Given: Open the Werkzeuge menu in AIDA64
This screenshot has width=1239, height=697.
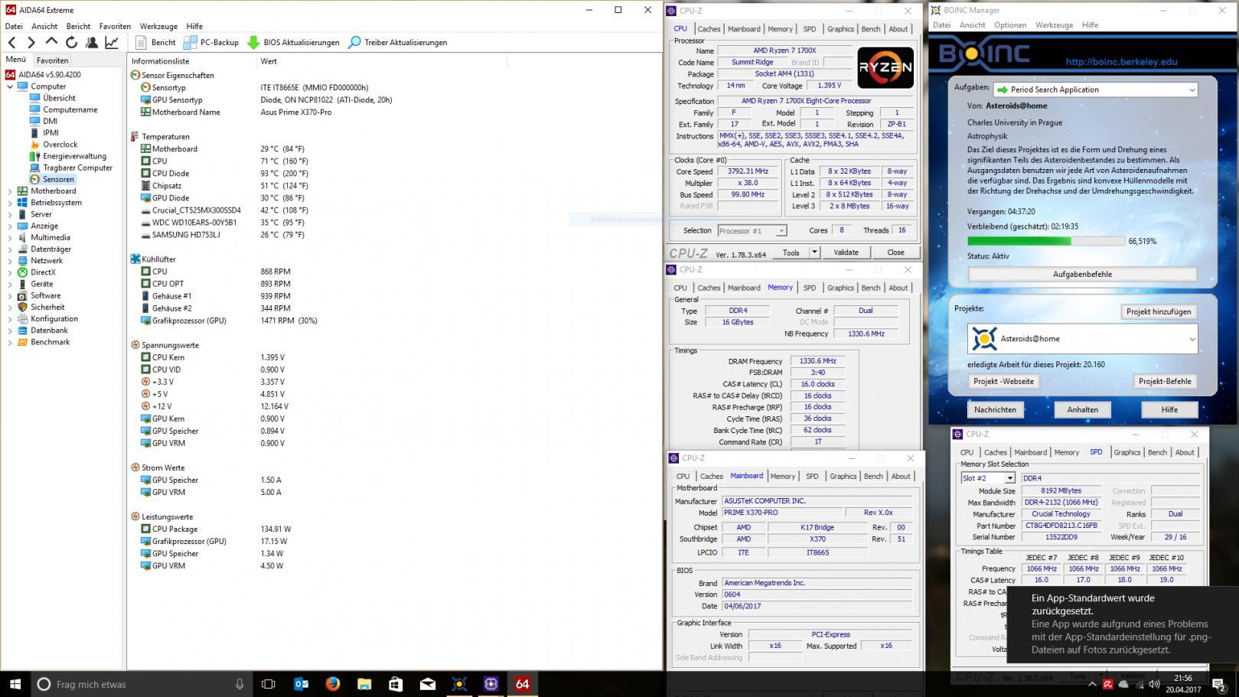Looking at the screenshot, I should pyautogui.click(x=158, y=26).
